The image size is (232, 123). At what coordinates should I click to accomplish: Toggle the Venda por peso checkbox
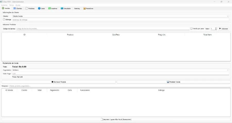point(191,29)
